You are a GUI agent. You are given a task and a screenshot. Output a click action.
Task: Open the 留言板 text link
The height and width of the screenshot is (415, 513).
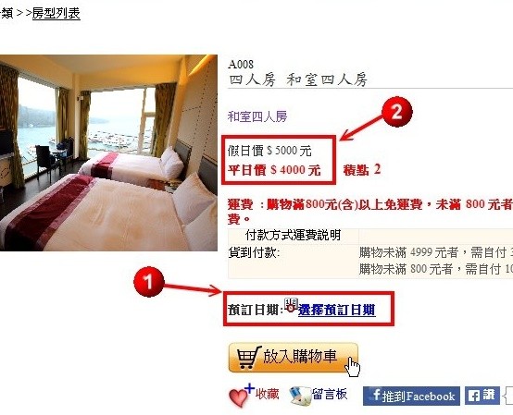[x=330, y=394]
